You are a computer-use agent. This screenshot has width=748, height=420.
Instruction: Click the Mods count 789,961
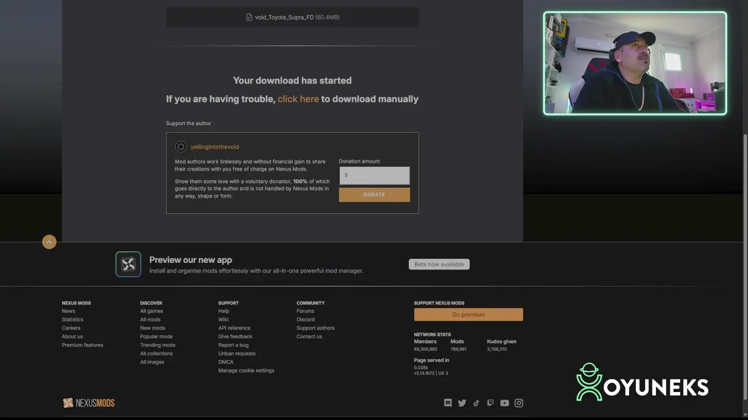pyautogui.click(x=458, y=349)
